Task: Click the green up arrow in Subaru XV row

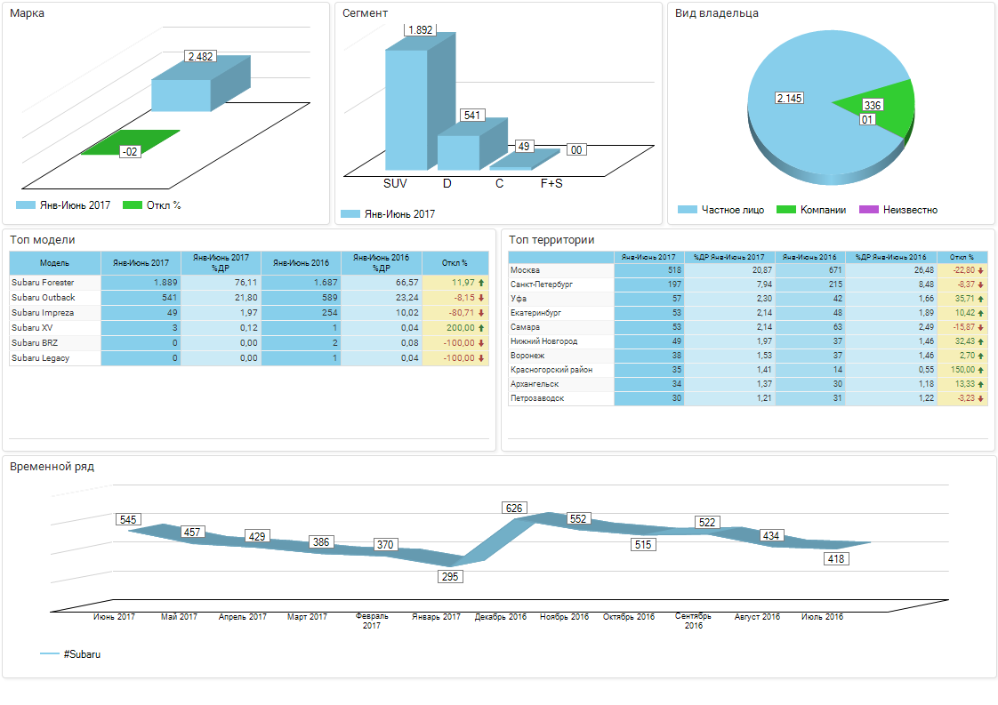Action: tap(481, 328)
